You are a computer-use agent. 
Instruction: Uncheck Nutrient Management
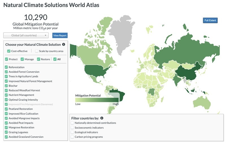[6, 95]
